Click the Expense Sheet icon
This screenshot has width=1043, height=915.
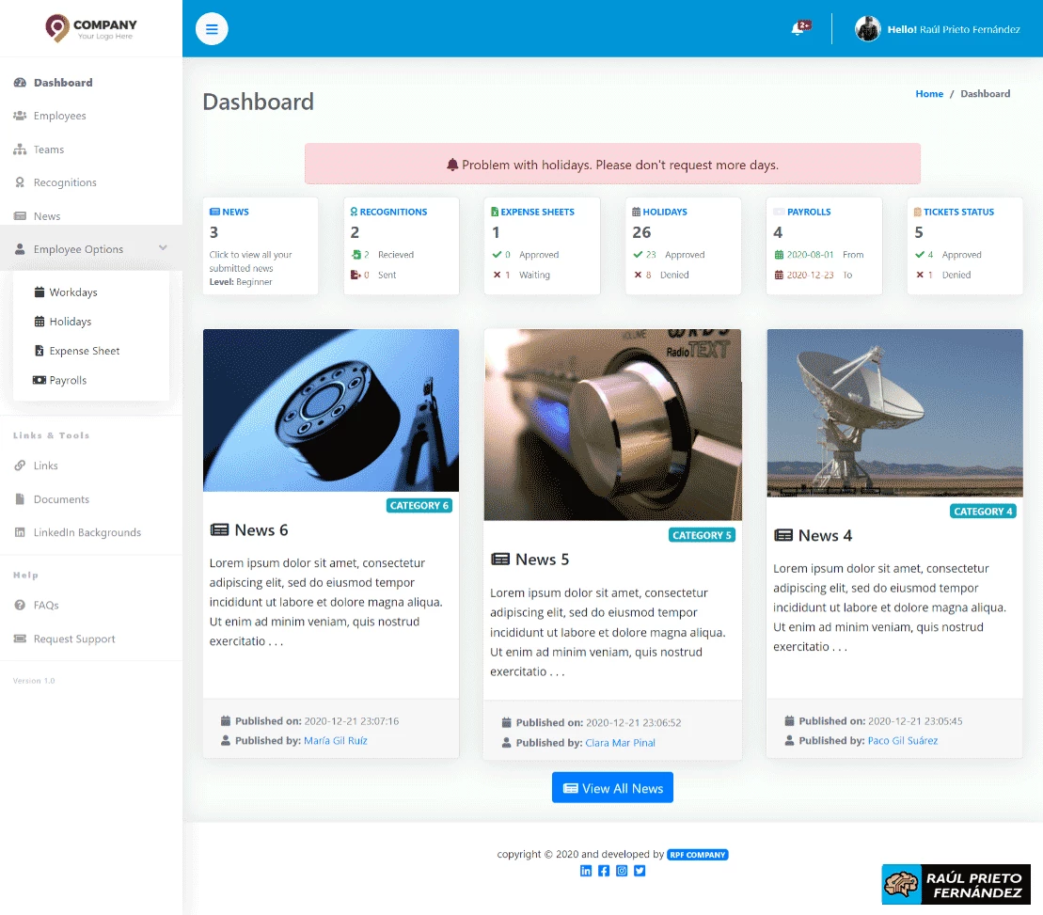point(40,351)
